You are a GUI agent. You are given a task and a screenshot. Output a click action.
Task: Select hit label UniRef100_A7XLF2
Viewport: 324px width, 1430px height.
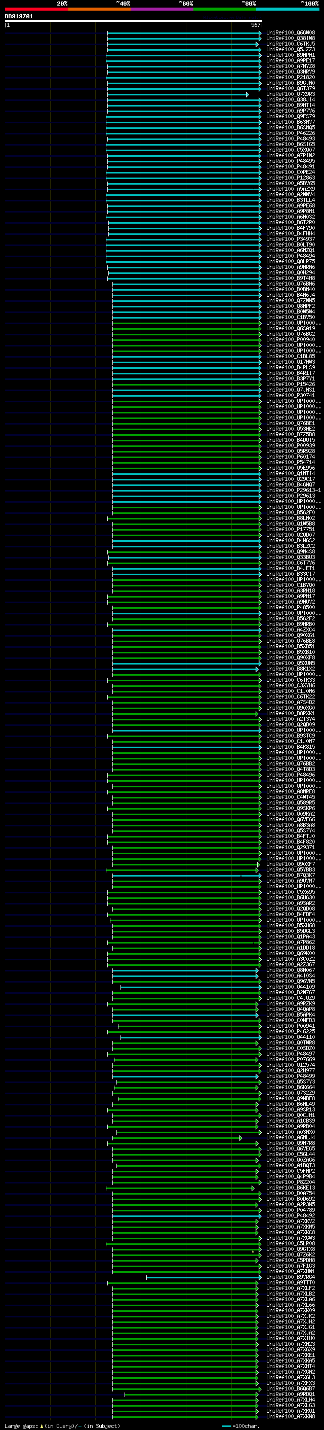(x=291, y=1288)
